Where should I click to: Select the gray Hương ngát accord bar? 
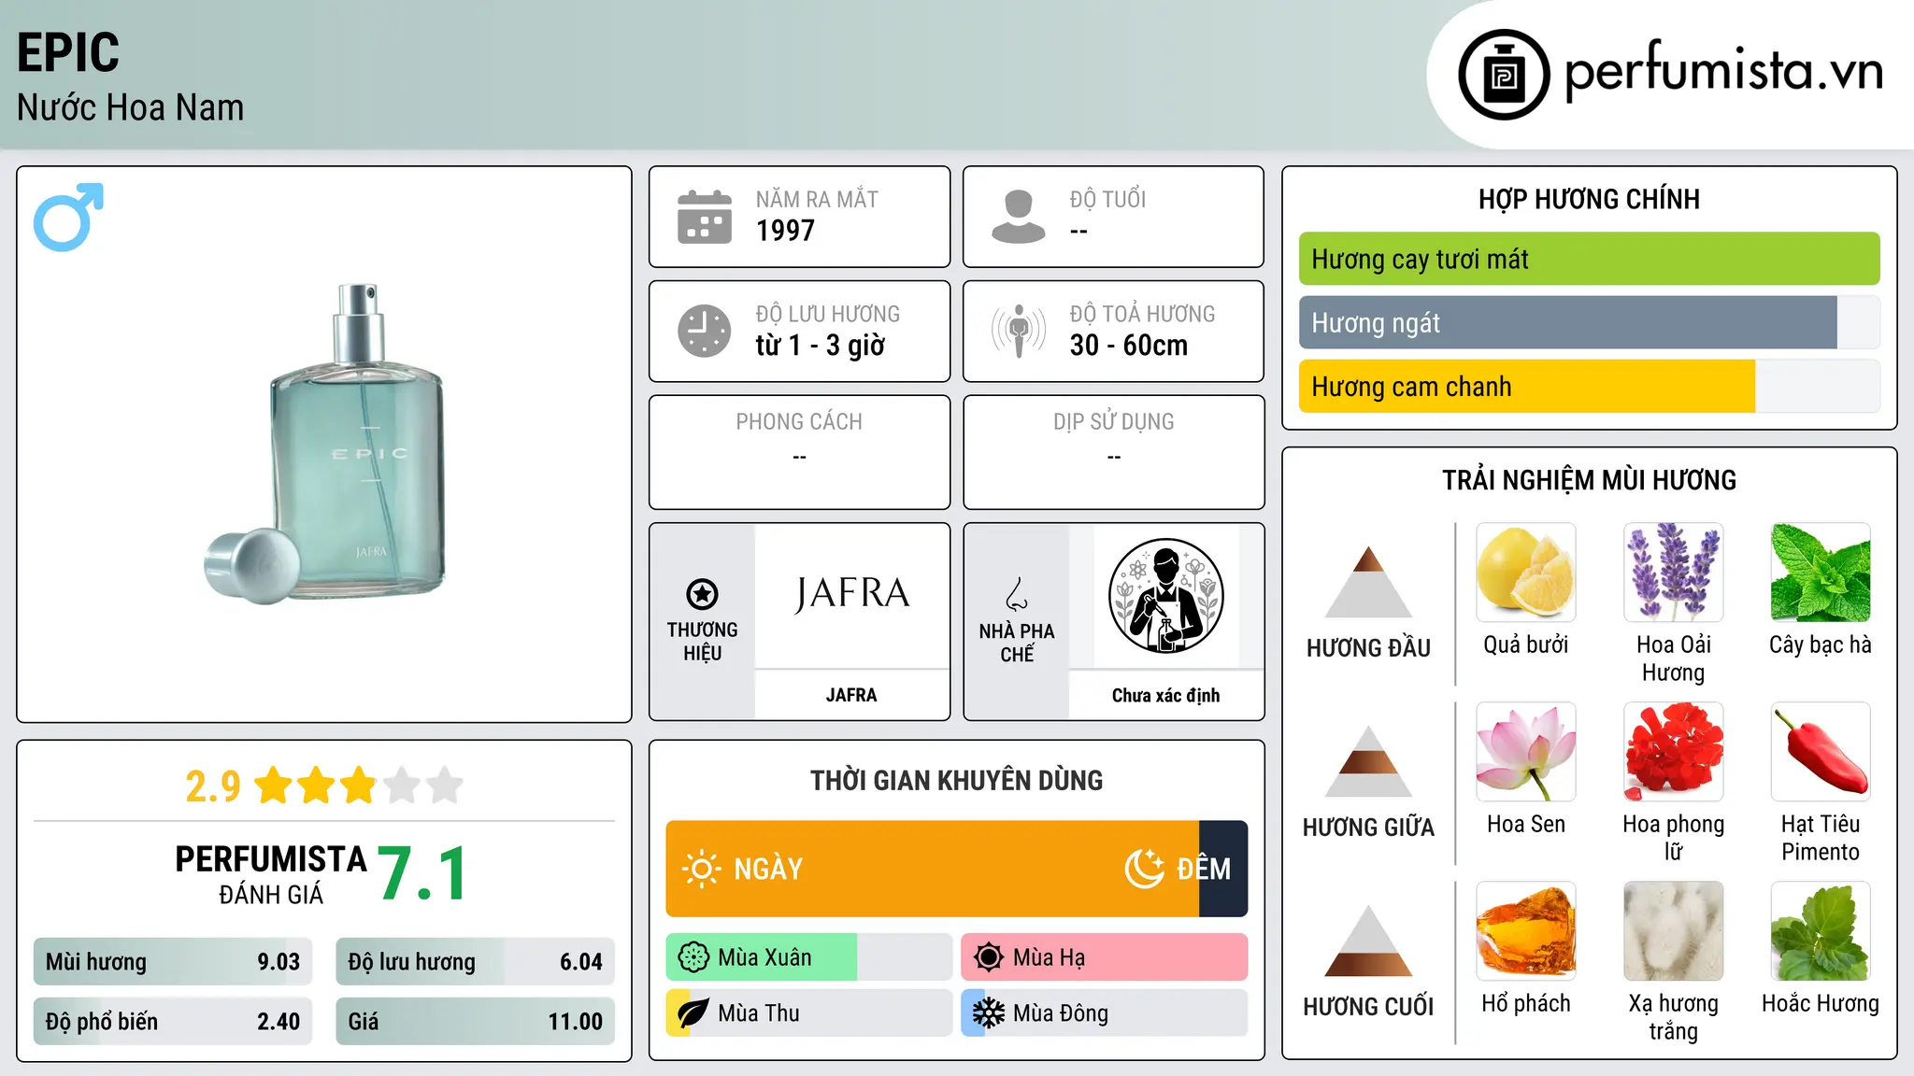(x=1568, y=322)
